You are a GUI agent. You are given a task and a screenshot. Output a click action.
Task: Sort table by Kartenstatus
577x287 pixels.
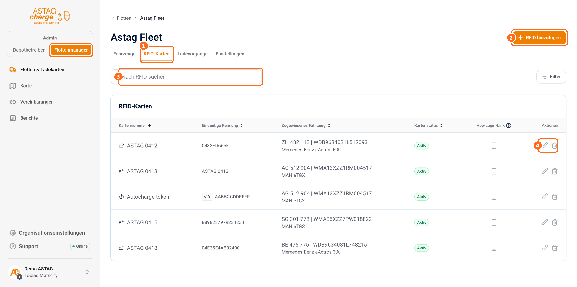(428, 125)
